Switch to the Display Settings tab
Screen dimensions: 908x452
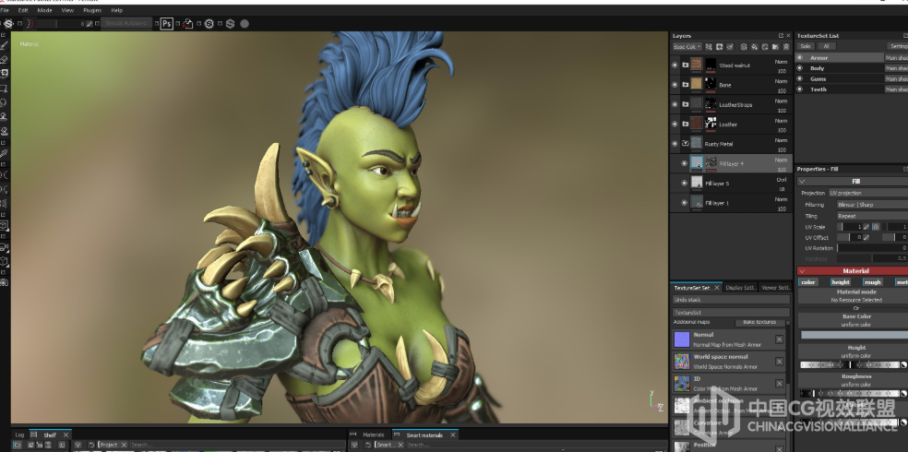point(741,288)
